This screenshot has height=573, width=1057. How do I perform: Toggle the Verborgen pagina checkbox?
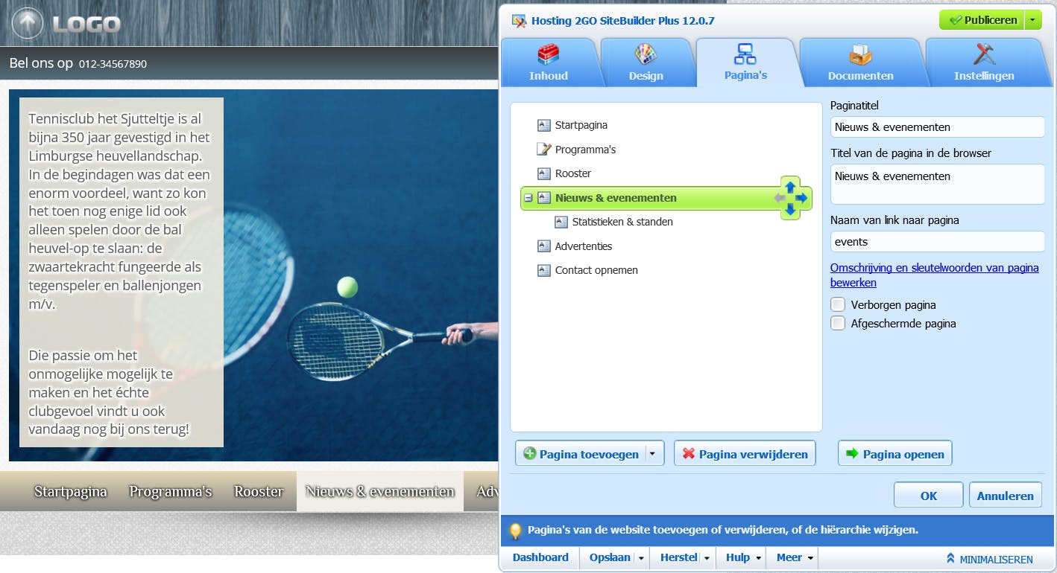coord(839,304)
